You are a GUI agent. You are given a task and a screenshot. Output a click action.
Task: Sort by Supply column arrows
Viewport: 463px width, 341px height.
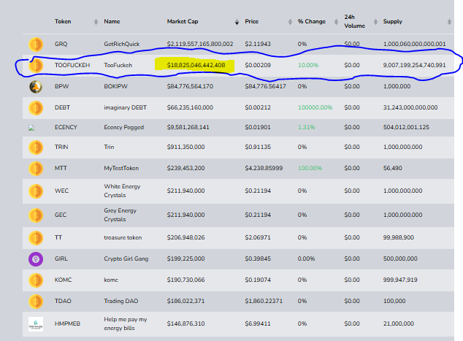(x=449, y=22)
